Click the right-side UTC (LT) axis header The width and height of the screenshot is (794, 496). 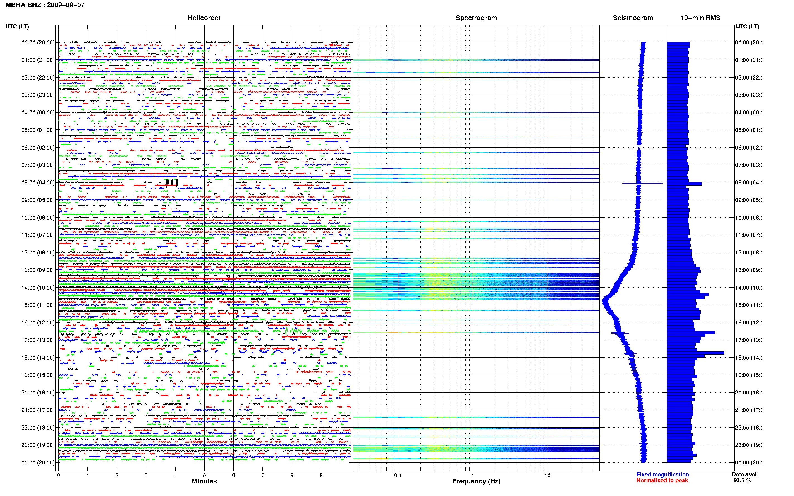(x=747, y=27)
